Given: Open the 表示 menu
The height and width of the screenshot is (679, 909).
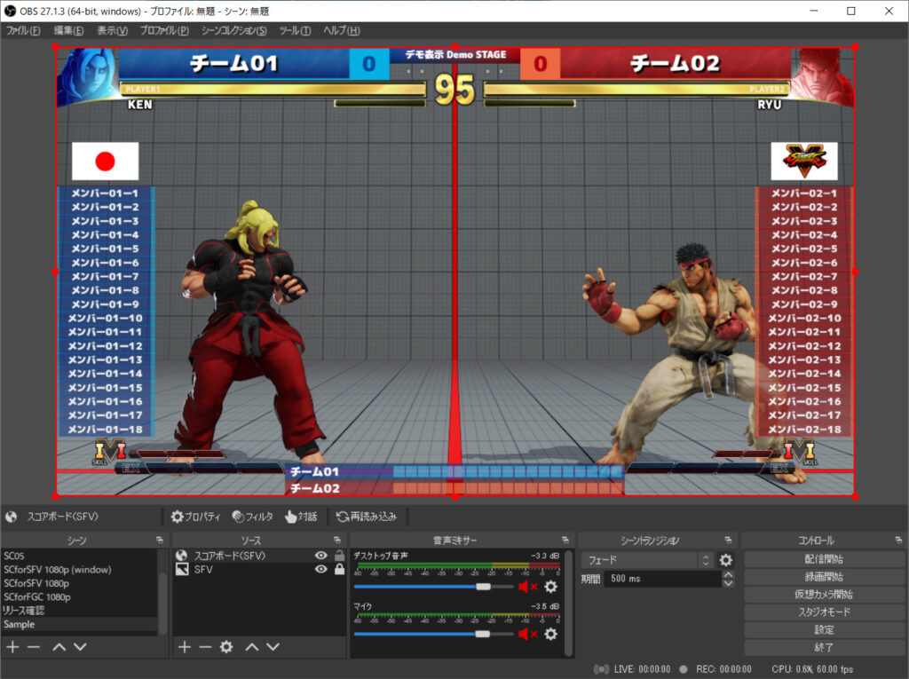Looking at the screenshot, I should pyautogui.click(x=112, y=31).
